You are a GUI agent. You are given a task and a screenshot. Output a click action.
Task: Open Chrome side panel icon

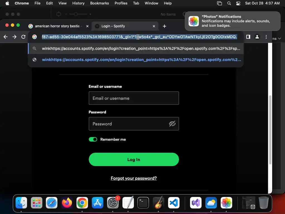[248, 37]
